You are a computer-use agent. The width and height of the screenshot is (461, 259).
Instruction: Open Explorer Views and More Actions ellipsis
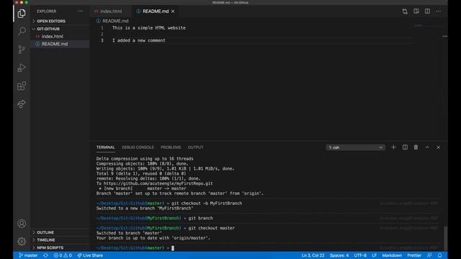pos(80,12)
